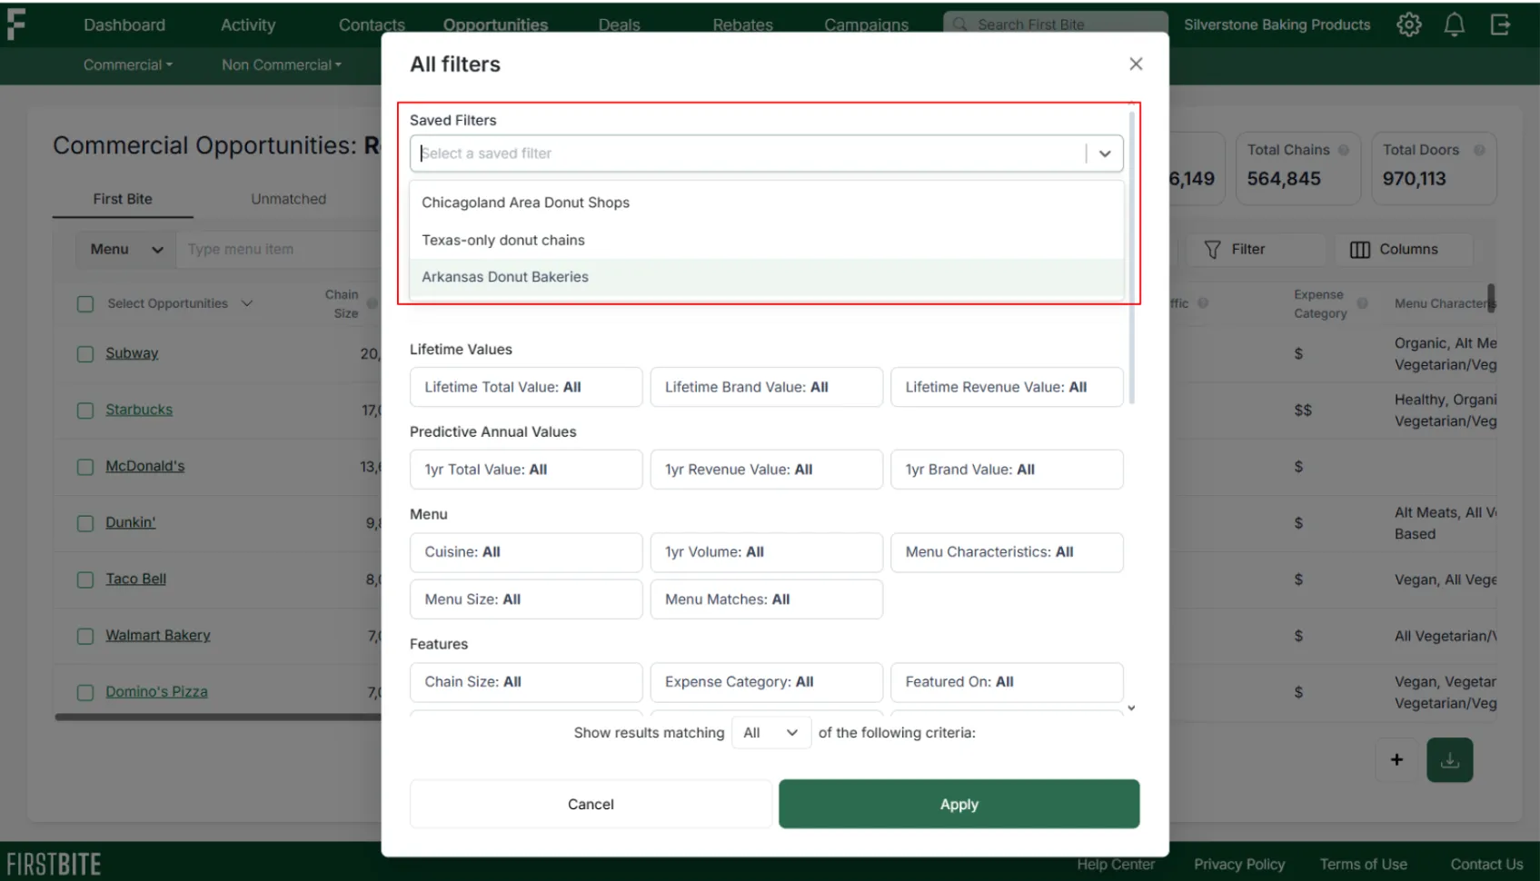Switch to the First Bite tab
Image resolution: width=1540 pixels, height=881 pixels.
click(123, 199)
